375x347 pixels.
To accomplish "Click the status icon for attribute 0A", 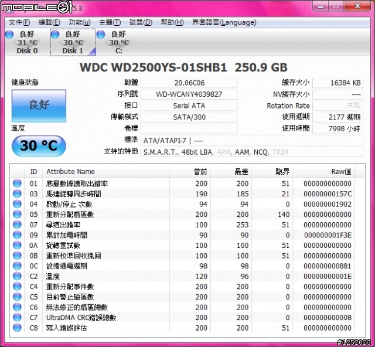I will coord(17,245).
